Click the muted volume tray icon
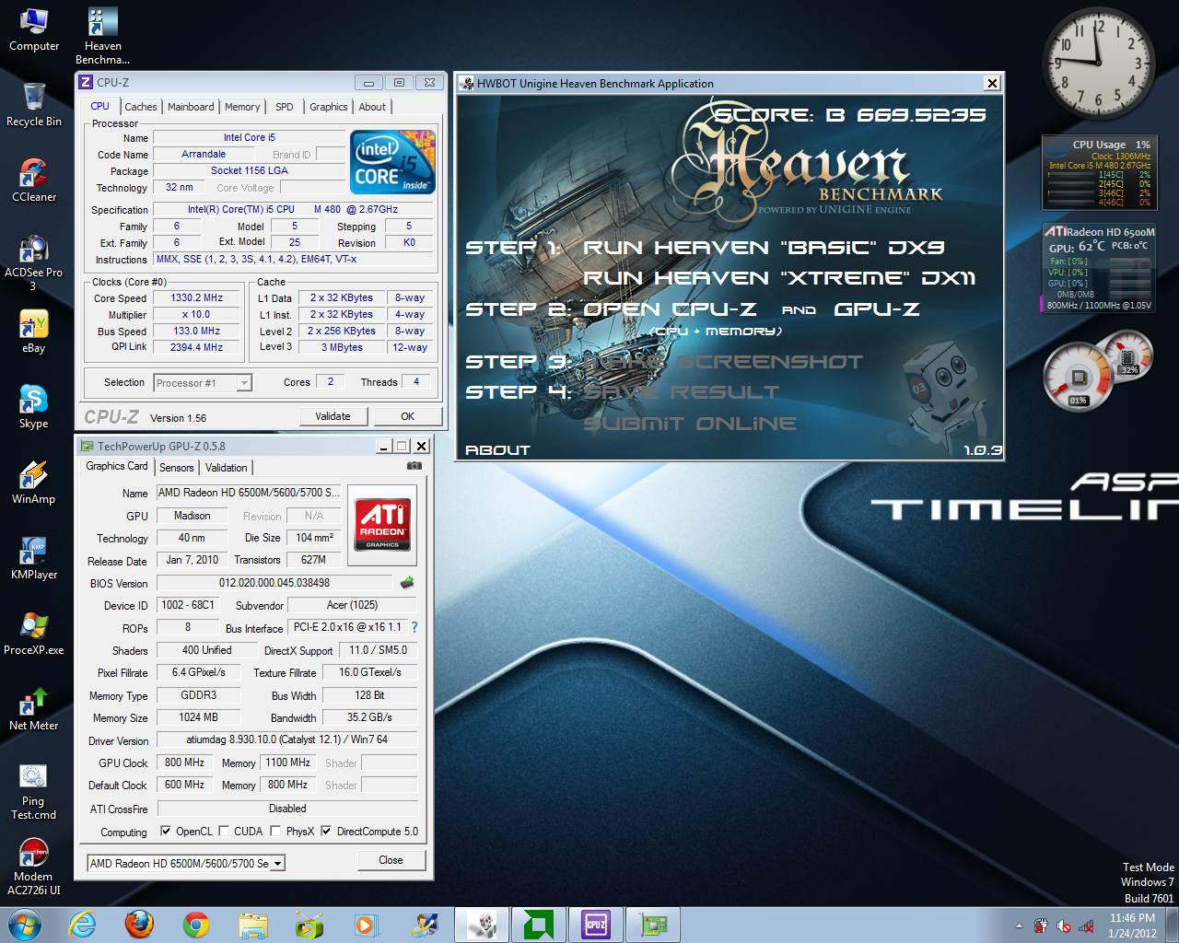 tap(1063, 926)
